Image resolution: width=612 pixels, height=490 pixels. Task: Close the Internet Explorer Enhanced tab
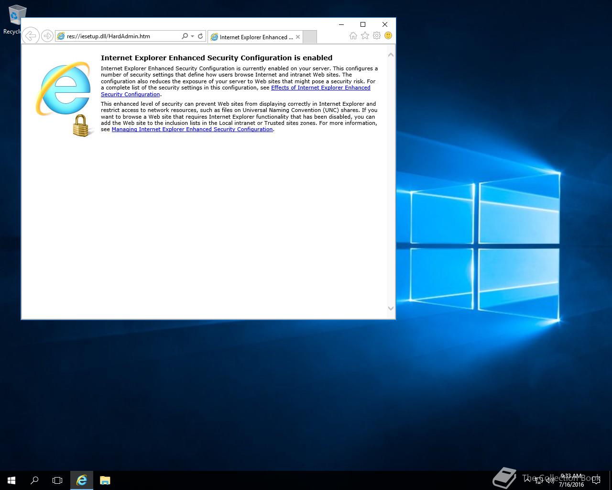pyautogui.click(x=298, y=37)
